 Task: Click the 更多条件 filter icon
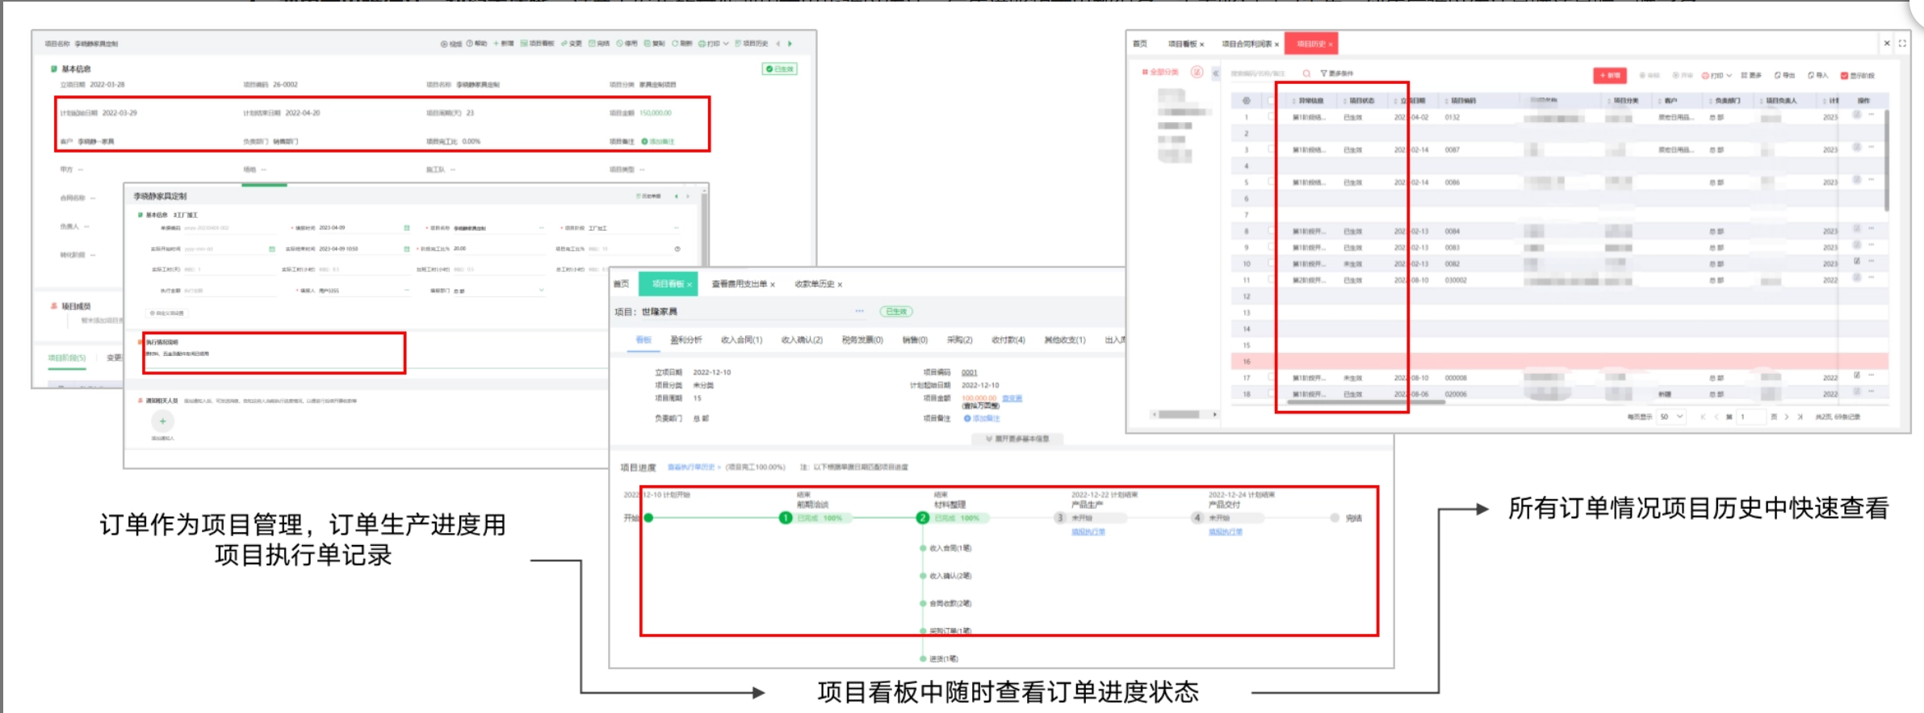click(1324, 73)
